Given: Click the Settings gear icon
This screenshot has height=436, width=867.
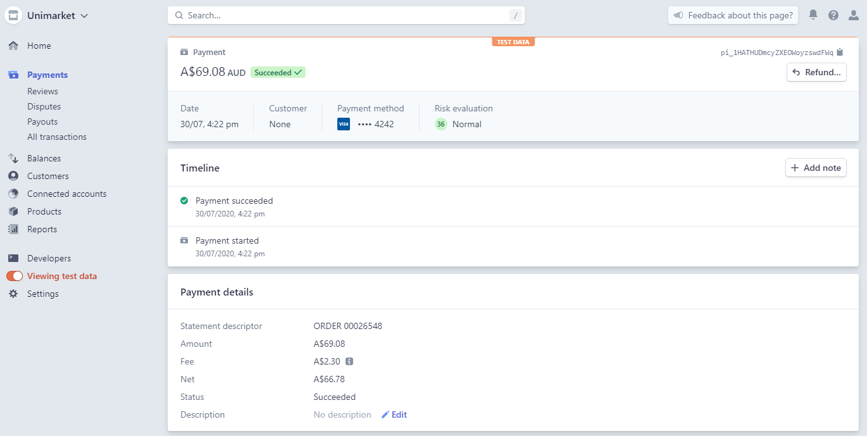Looking at the screenshot, I should pyautogui.click(x=13, y=294).
